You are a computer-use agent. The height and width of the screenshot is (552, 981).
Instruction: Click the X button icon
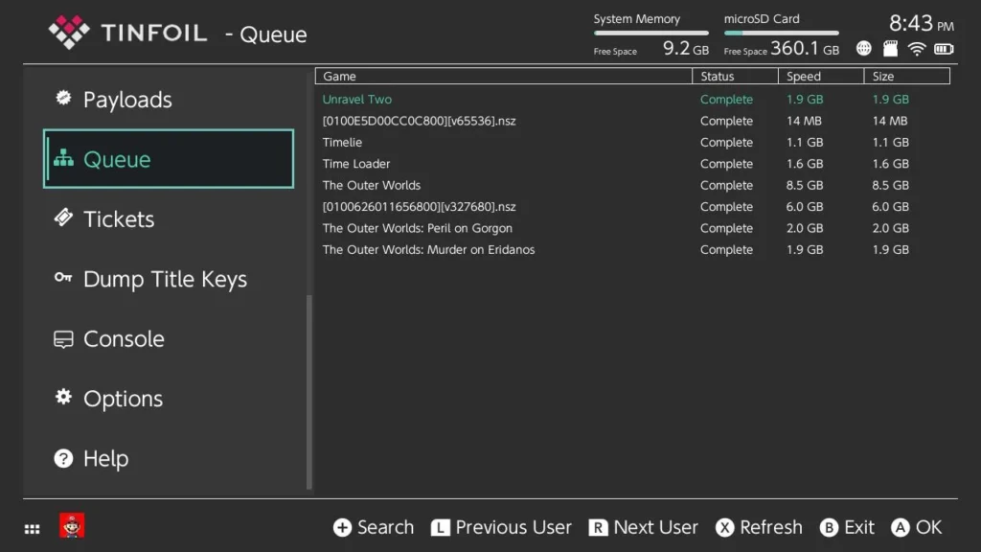pos(724,528)
